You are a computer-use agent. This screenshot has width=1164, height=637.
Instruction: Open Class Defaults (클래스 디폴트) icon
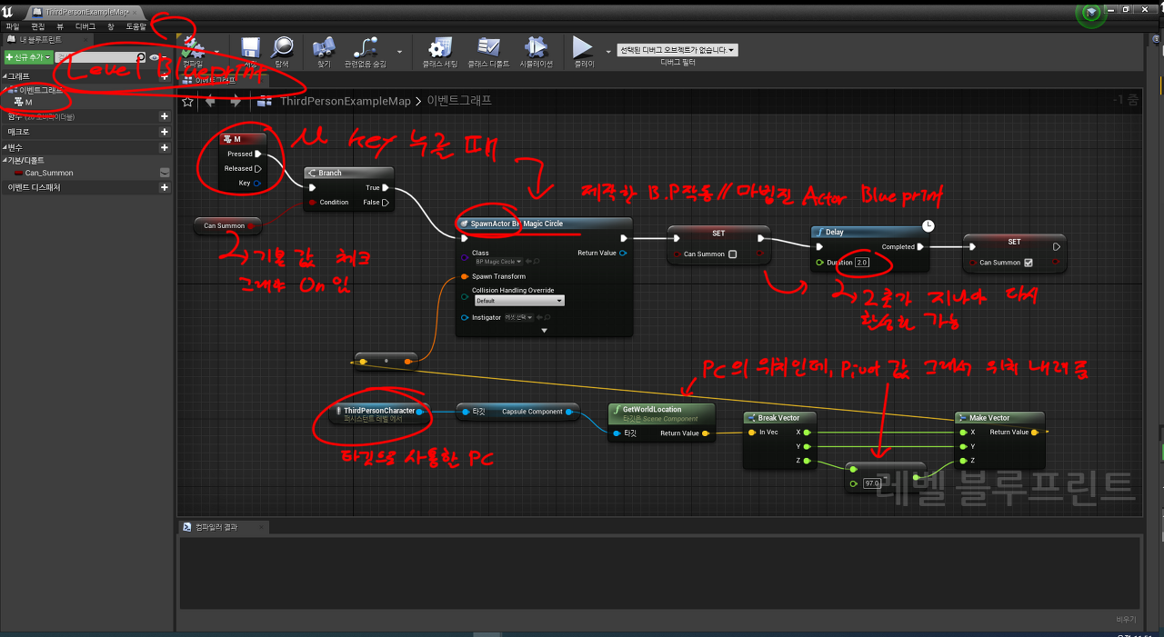[488, 47]
